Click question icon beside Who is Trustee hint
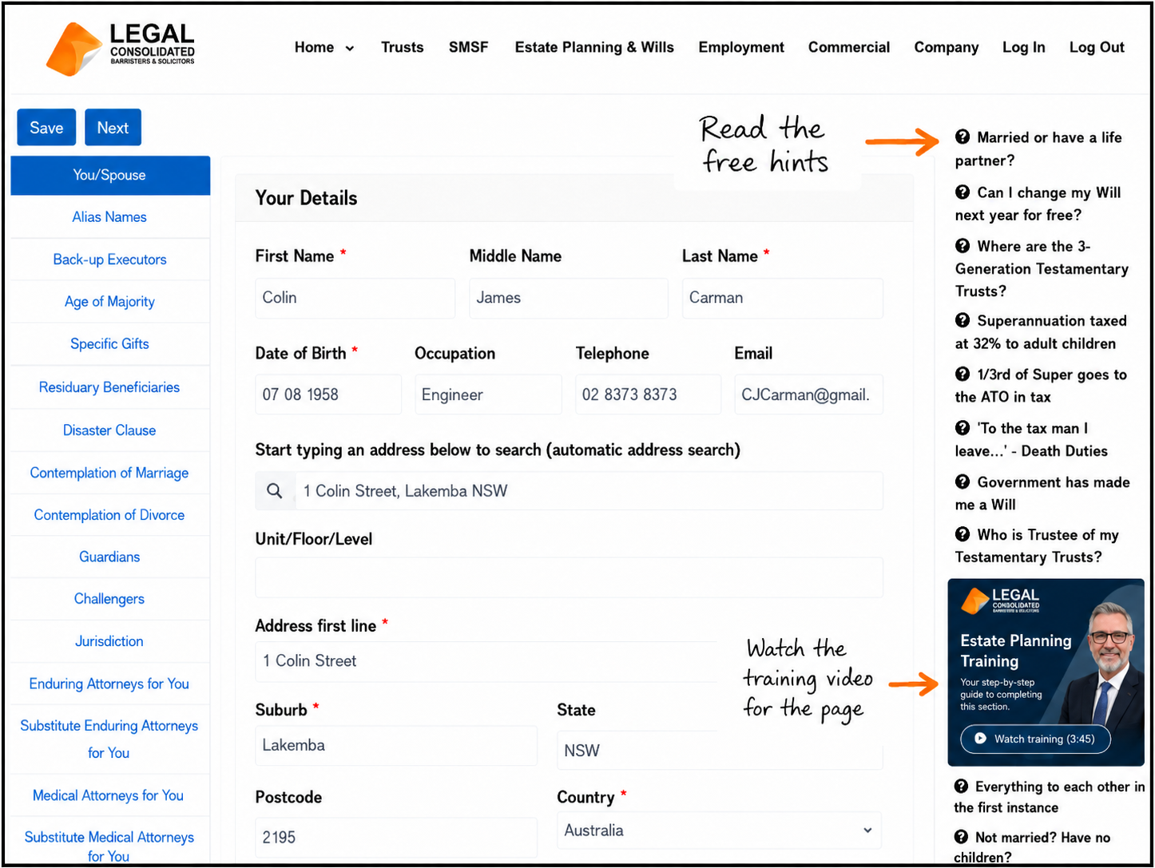1155x868 pixels. 963,534
